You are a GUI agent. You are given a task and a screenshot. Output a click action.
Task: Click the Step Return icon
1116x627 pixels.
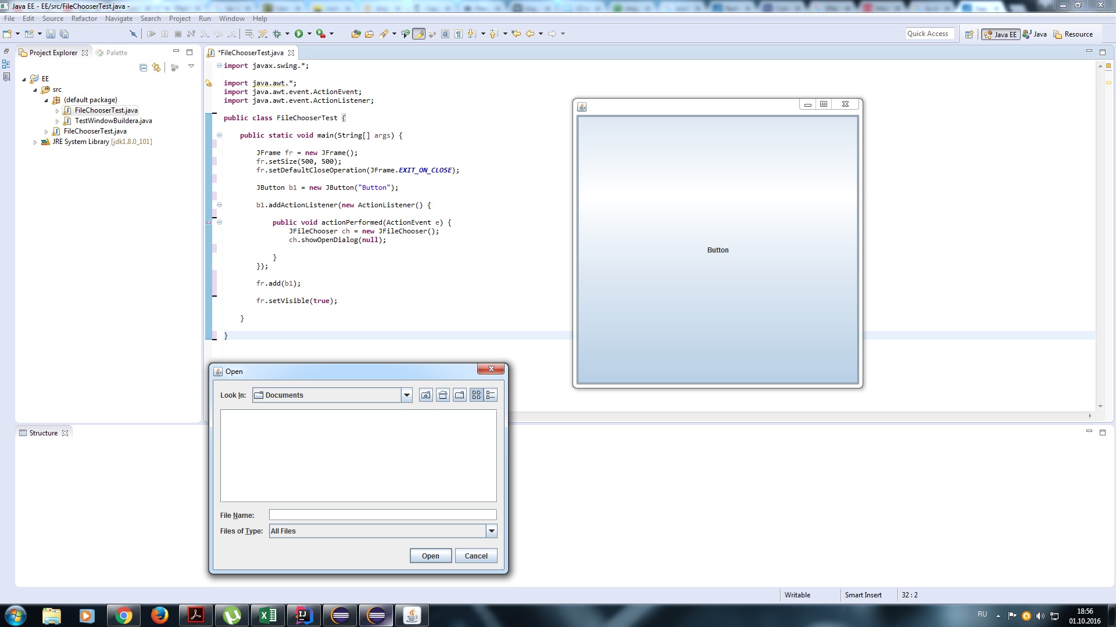coord(231,34)
